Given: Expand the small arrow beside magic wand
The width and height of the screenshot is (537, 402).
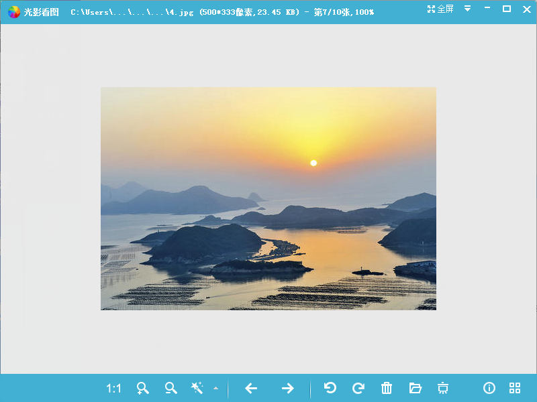Looking at the screenshot, I should tap(215, 388).
